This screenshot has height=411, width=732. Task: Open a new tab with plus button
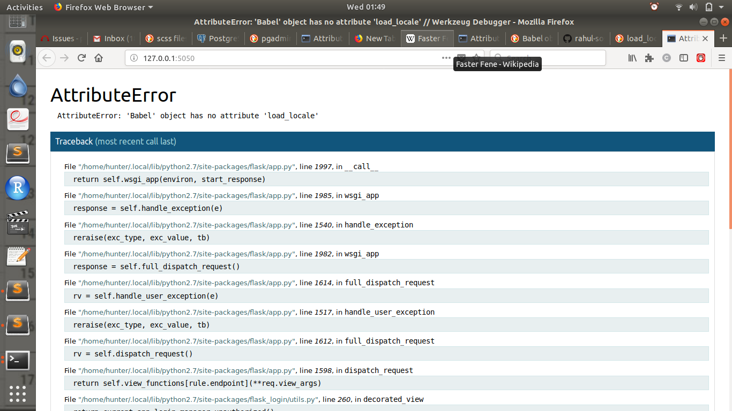coord(723,39)
